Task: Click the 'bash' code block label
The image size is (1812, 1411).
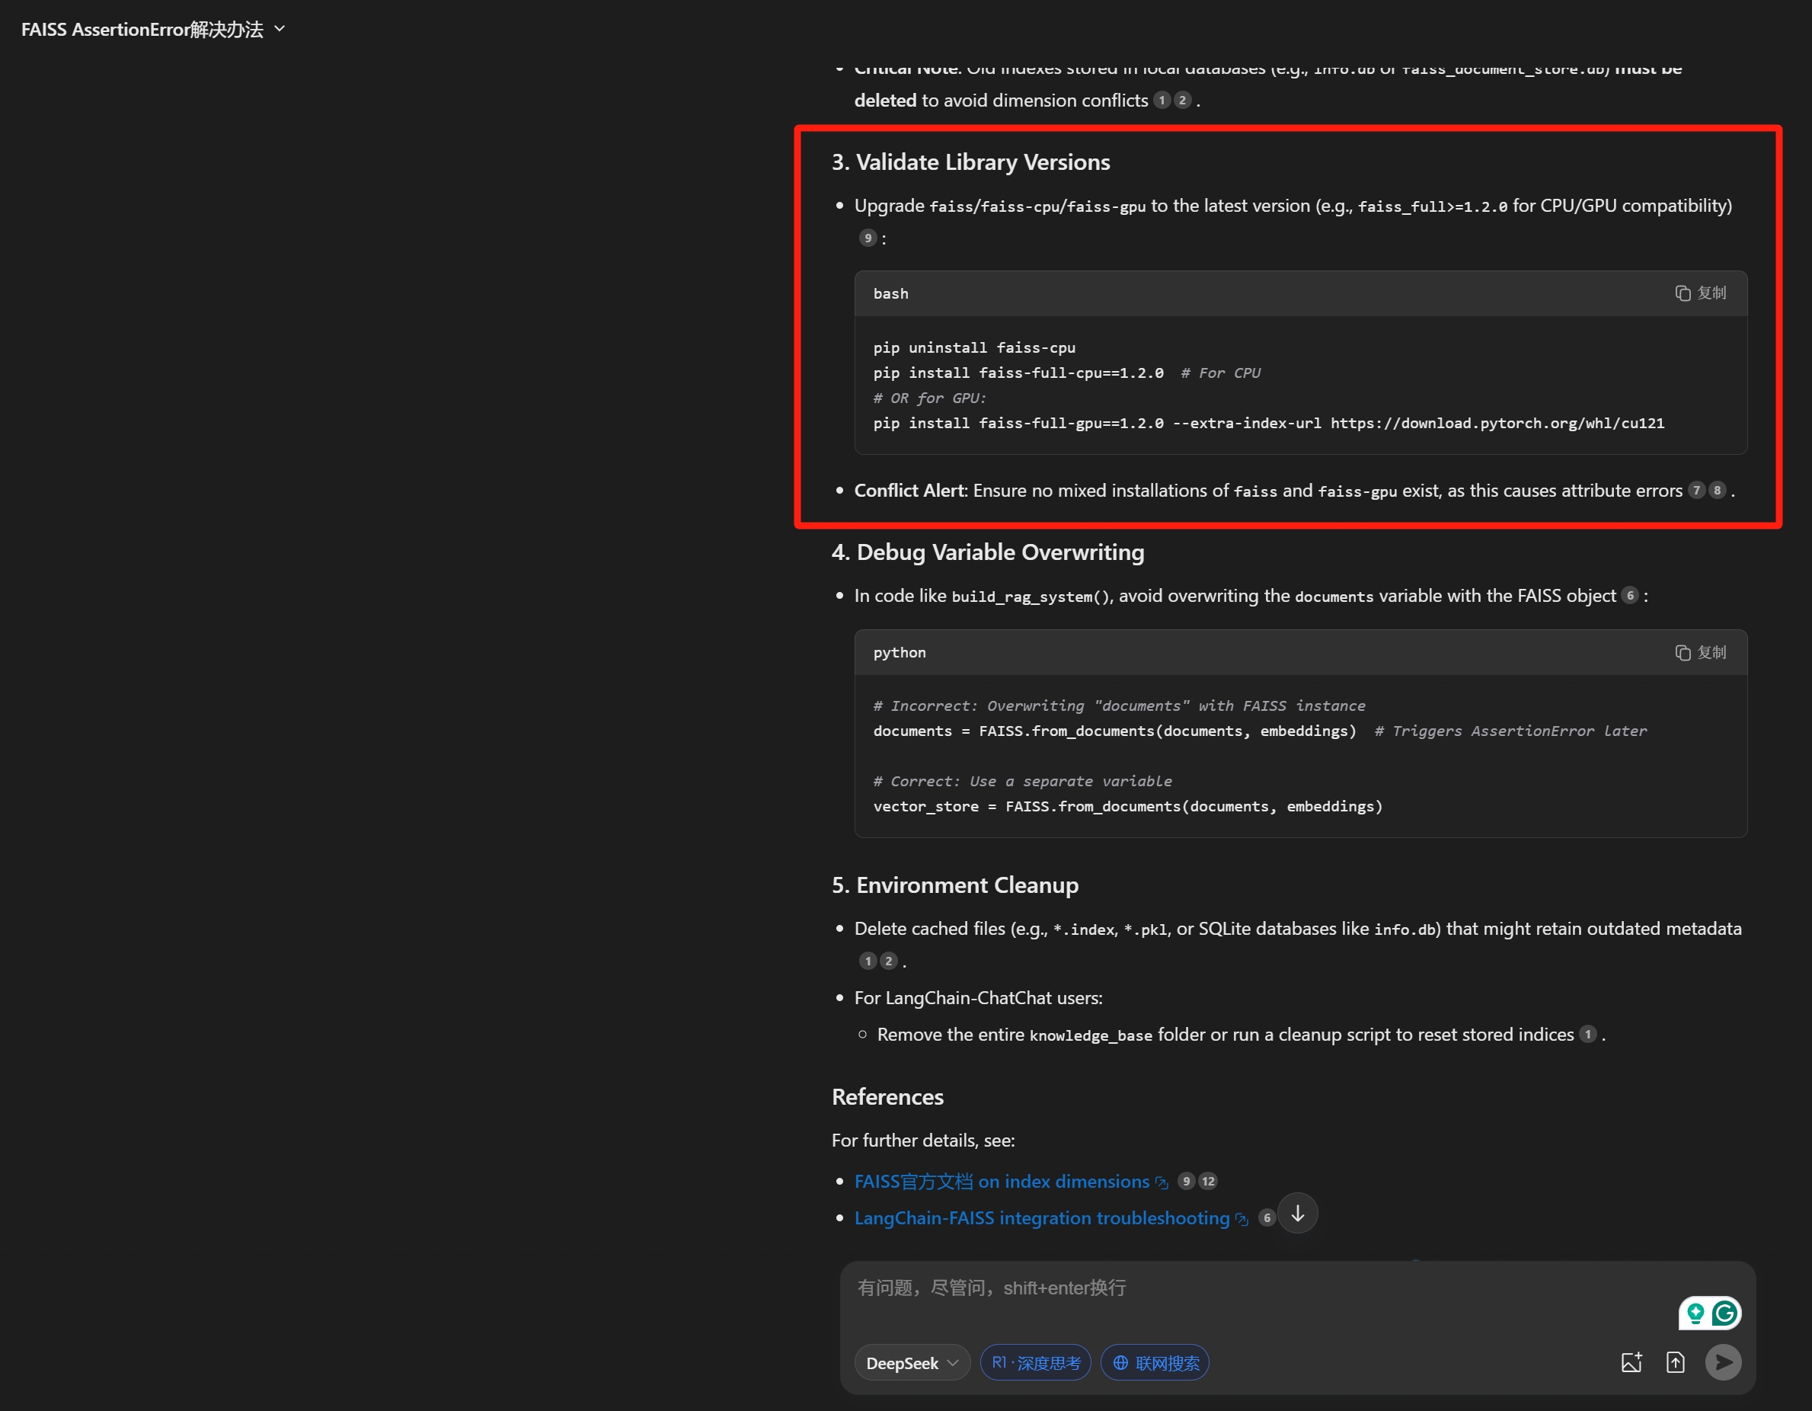Action: (891, 294)
